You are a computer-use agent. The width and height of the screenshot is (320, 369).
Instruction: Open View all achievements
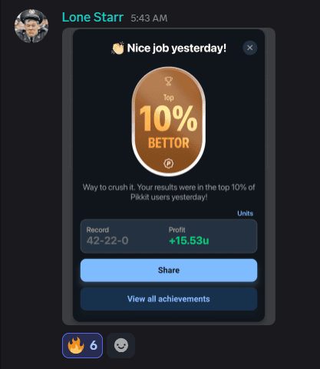(x=169, y=299)
